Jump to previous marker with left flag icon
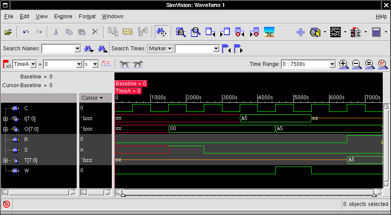Screen dimensions: 391x215 [226, 49]
